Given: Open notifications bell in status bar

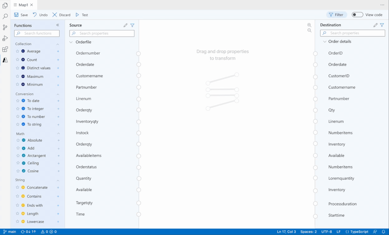Looking at the screenshot, I should coord(383,232).
